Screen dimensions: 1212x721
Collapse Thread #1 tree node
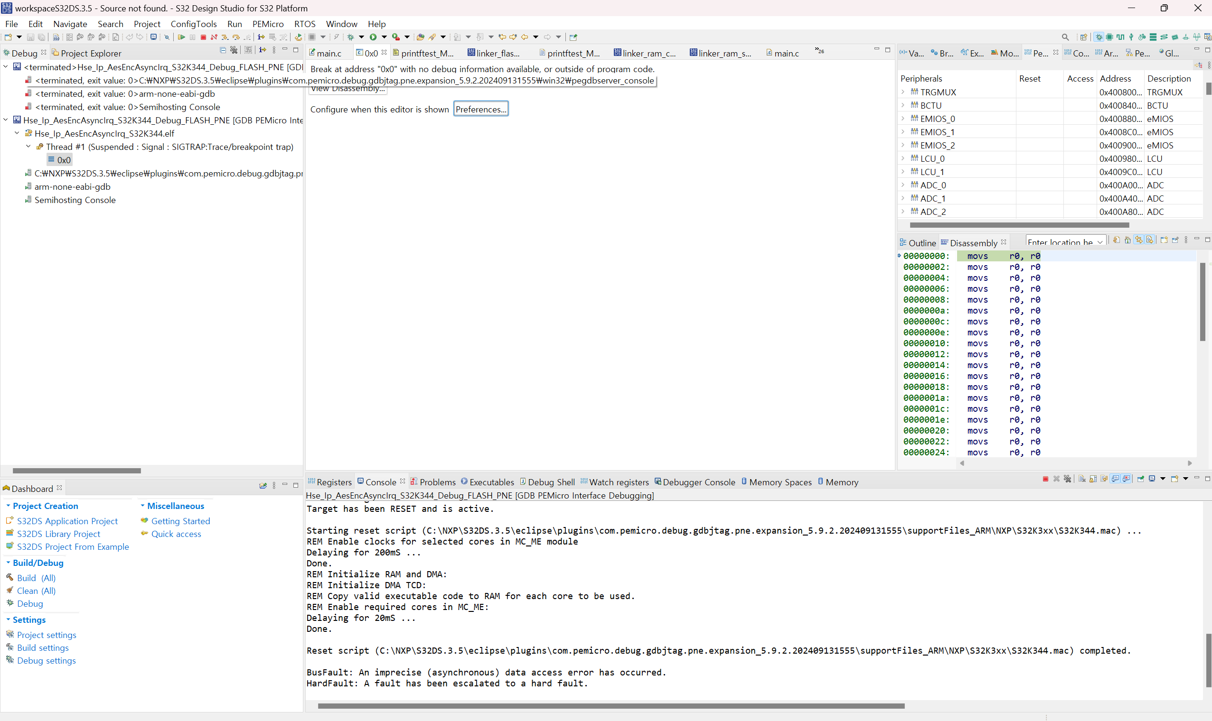28,146
